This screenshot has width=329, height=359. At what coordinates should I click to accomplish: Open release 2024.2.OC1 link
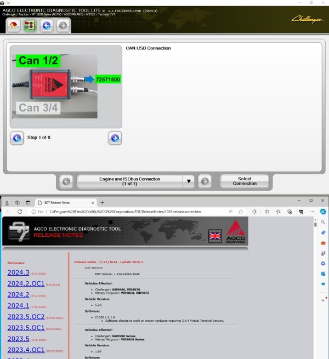coord(26,283)
